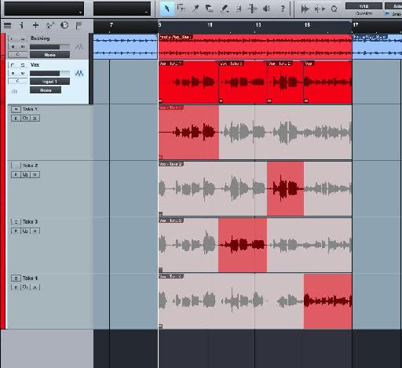
Task: Adjust the Backing track volume fader
Action: (x=49, y=47)
